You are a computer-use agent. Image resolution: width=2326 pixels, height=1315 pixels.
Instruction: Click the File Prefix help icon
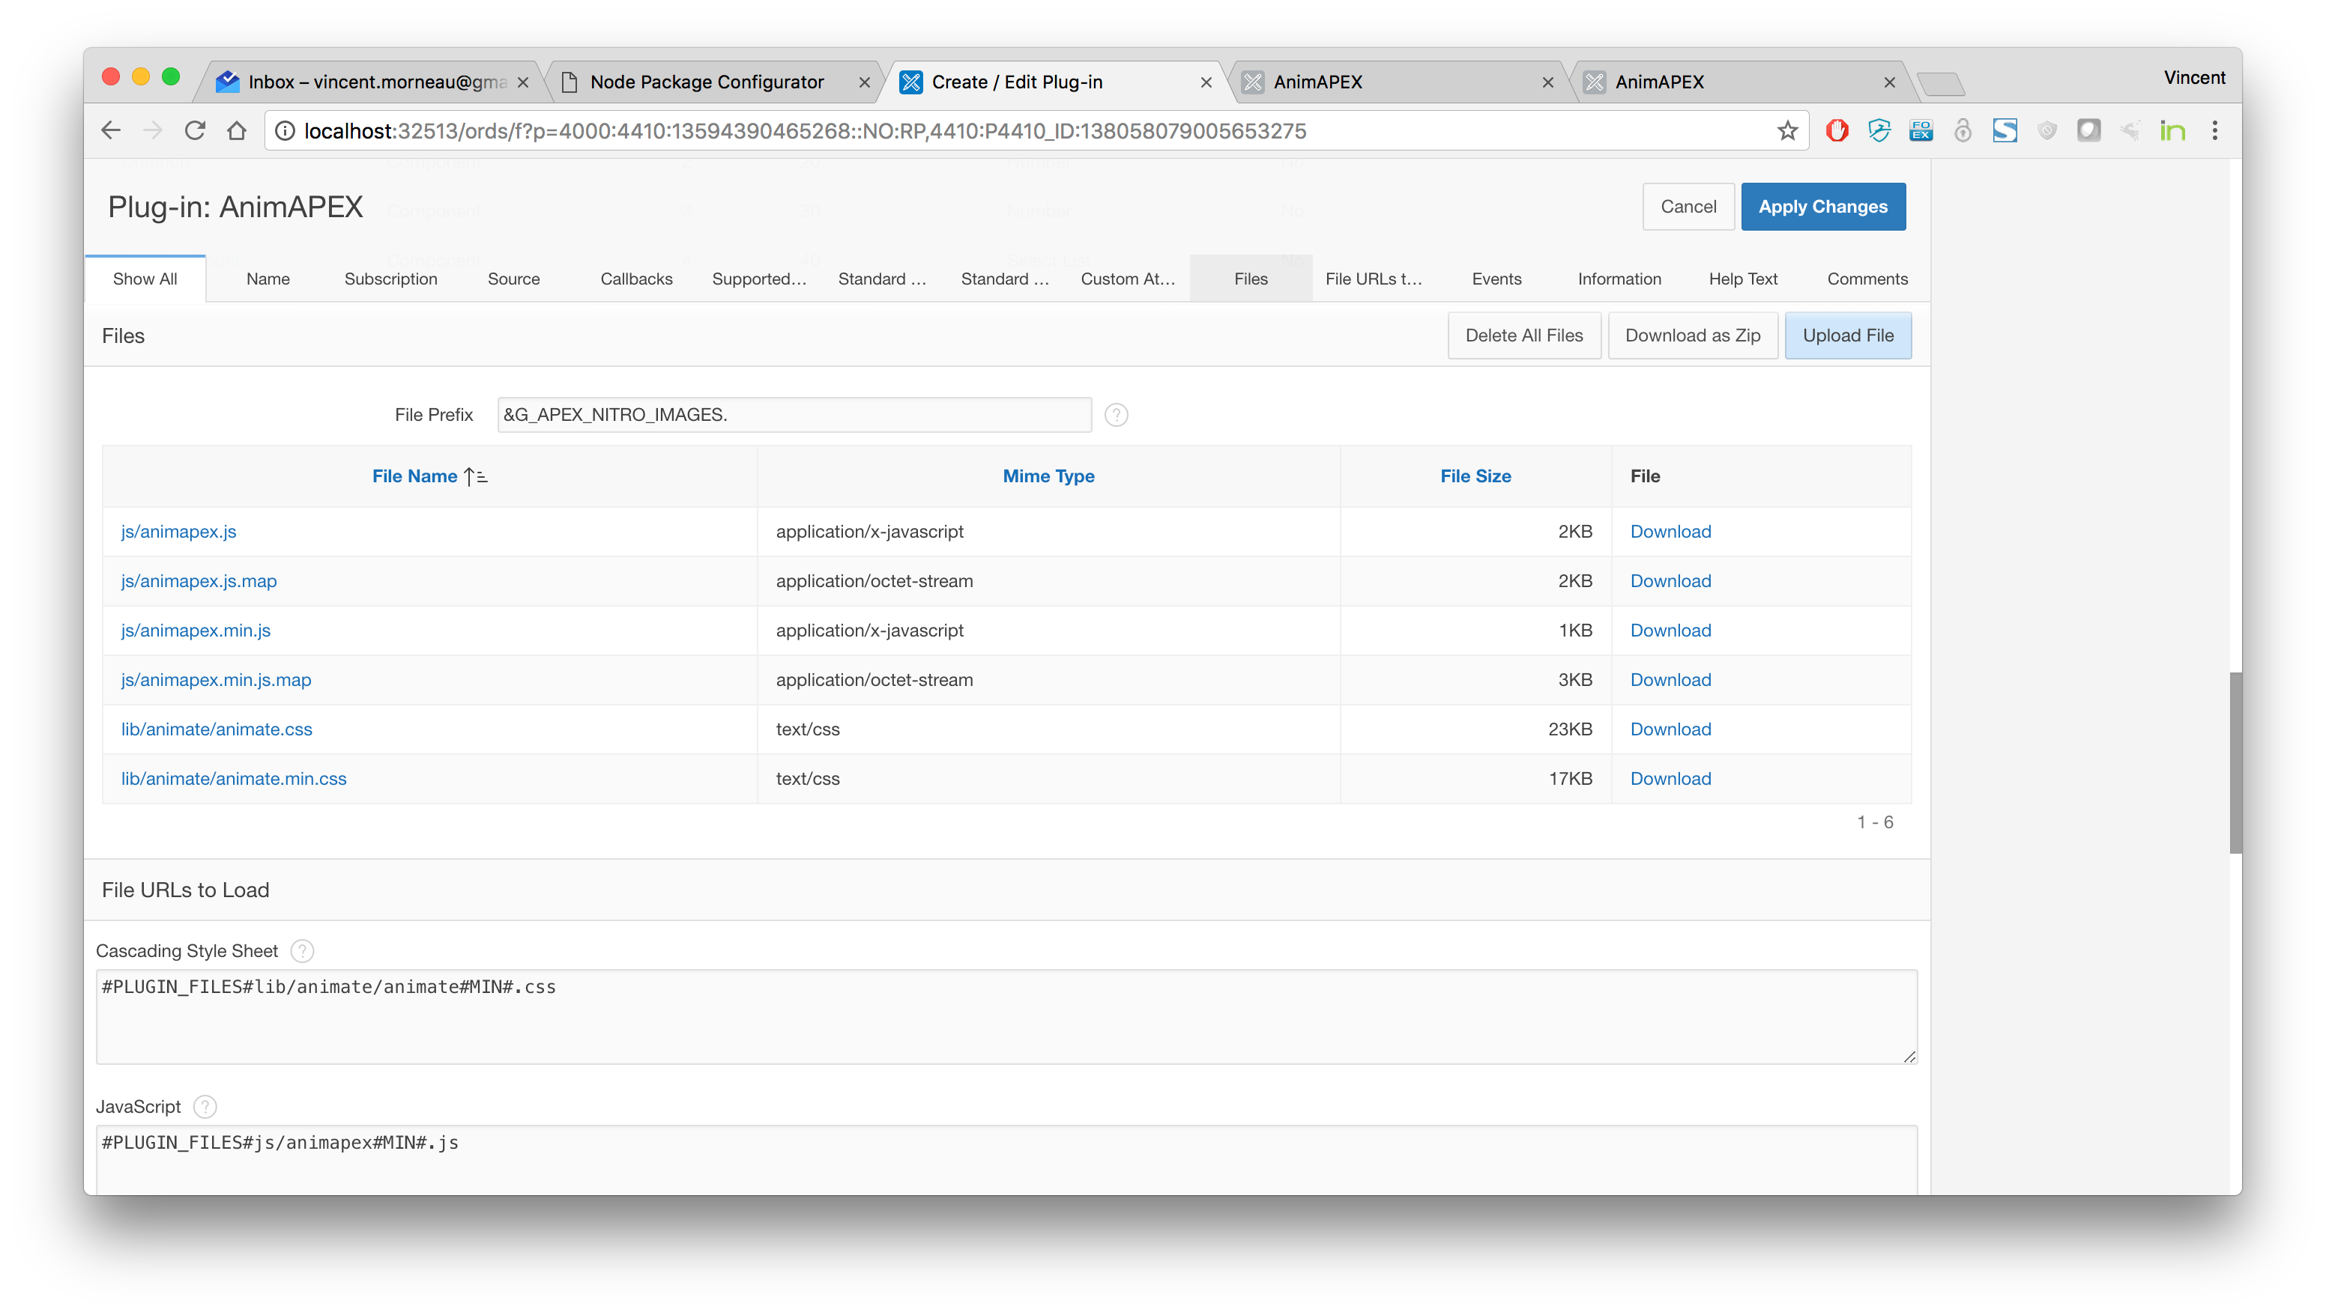[x=1116, y=415]
